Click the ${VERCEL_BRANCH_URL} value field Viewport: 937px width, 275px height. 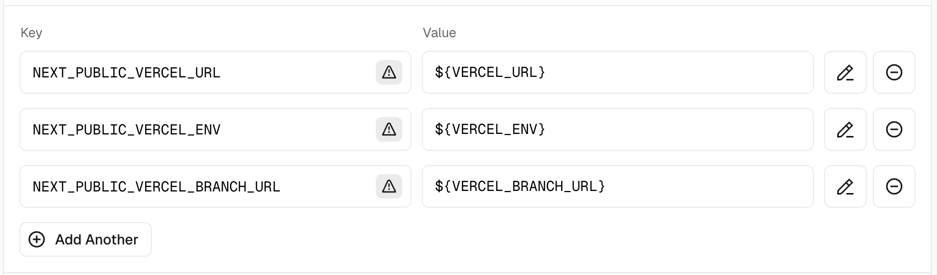pos(616,186)
